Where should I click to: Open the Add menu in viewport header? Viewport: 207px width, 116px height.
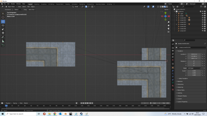pyautogui.click(x=28, y=7)
